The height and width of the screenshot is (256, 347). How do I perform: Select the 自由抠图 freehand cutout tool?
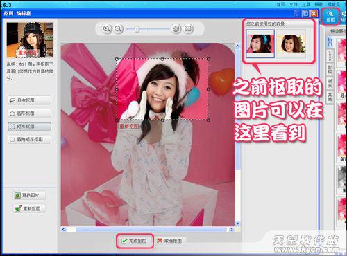point(29,100)
